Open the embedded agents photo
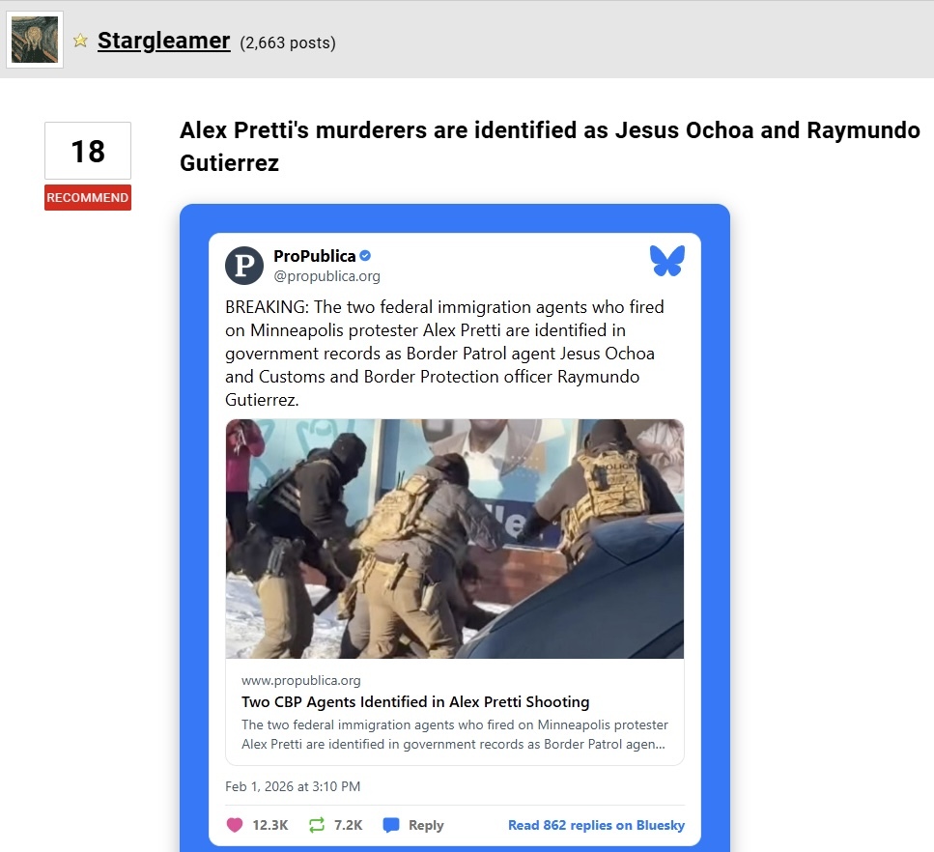 (455, 539)
